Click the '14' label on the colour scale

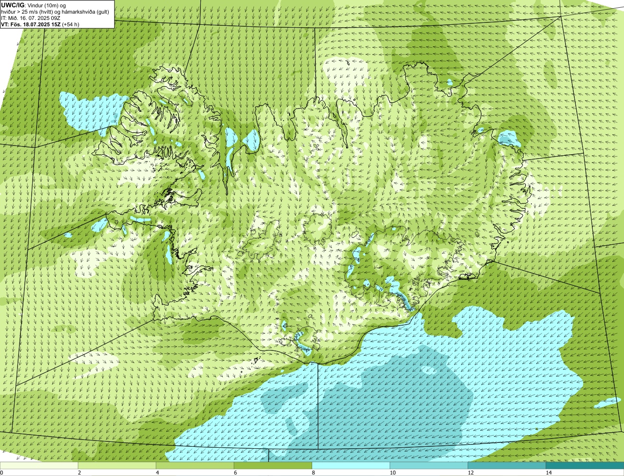[x=548, y=473]
